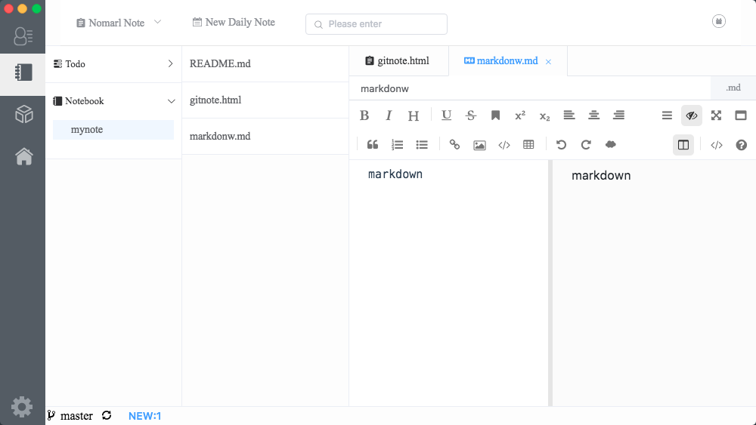
Task: Insert a table into the note
Action: pos(528,145)
